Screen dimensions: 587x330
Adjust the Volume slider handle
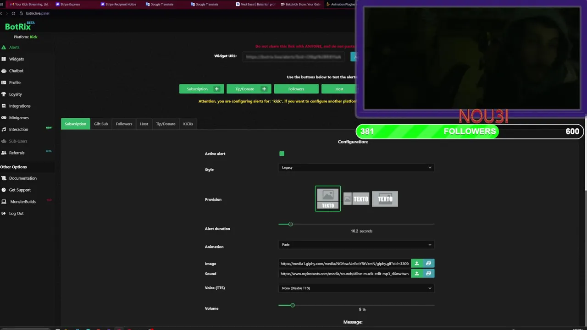click(x=292, y=305)
